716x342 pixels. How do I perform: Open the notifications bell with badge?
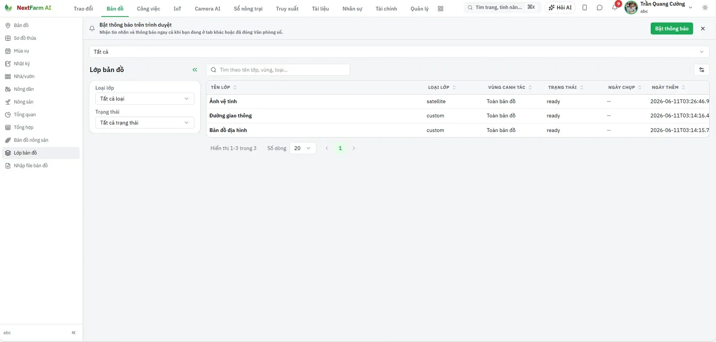pos(615,7)
